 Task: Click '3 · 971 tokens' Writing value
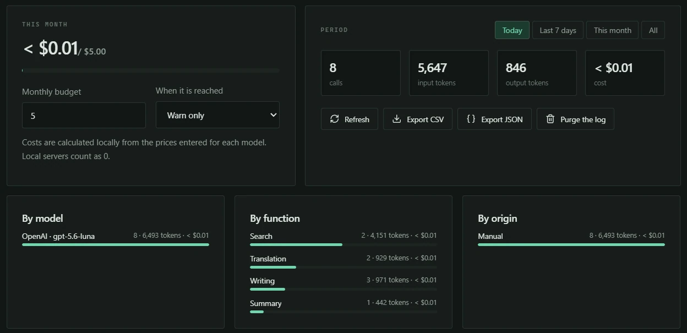pos(388,280)
